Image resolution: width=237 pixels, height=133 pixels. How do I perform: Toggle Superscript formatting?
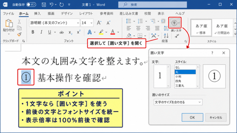coord(79,32)
